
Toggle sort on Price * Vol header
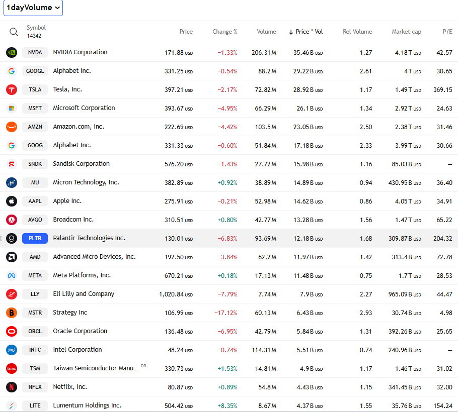306,32
